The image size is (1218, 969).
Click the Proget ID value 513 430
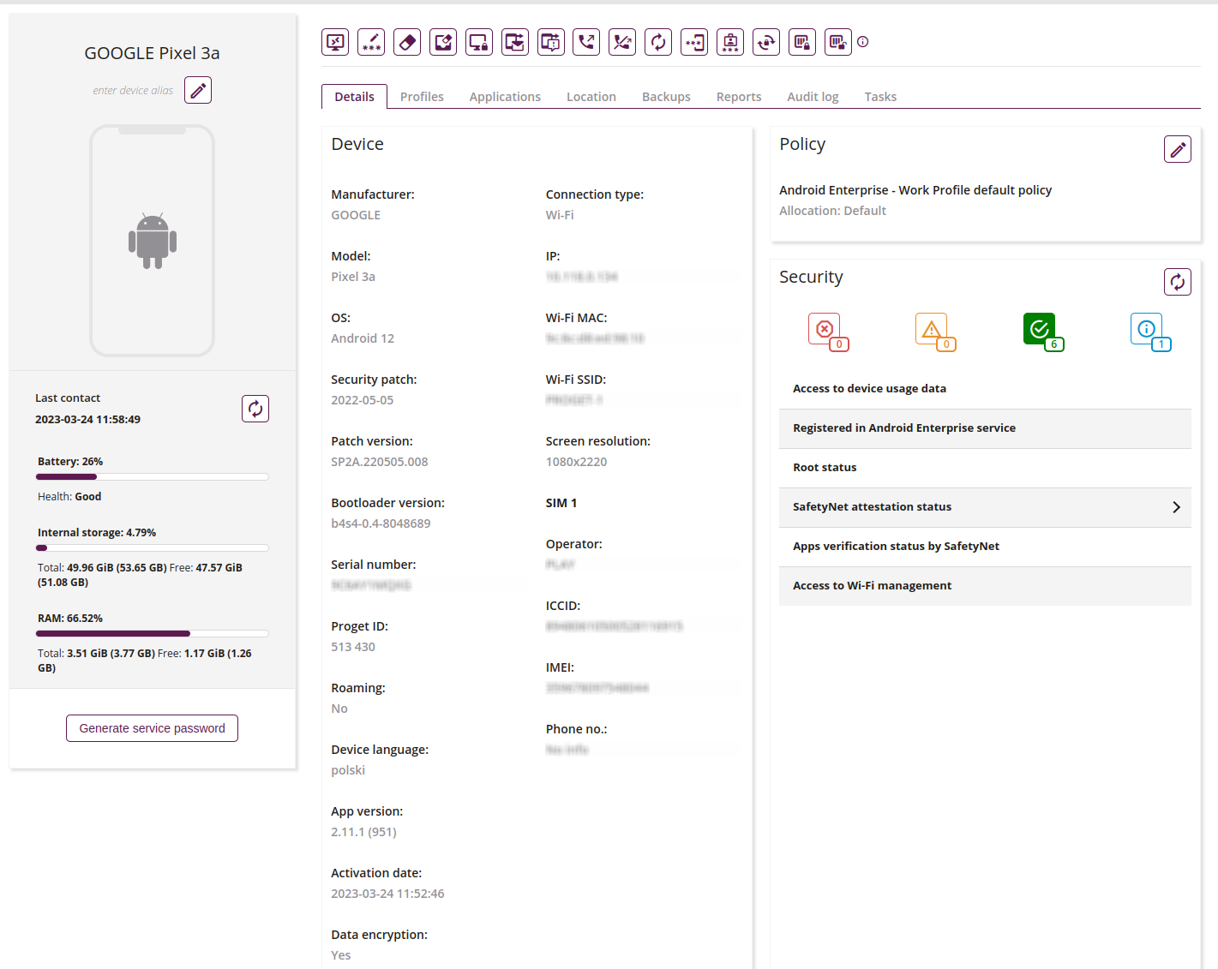353,647
